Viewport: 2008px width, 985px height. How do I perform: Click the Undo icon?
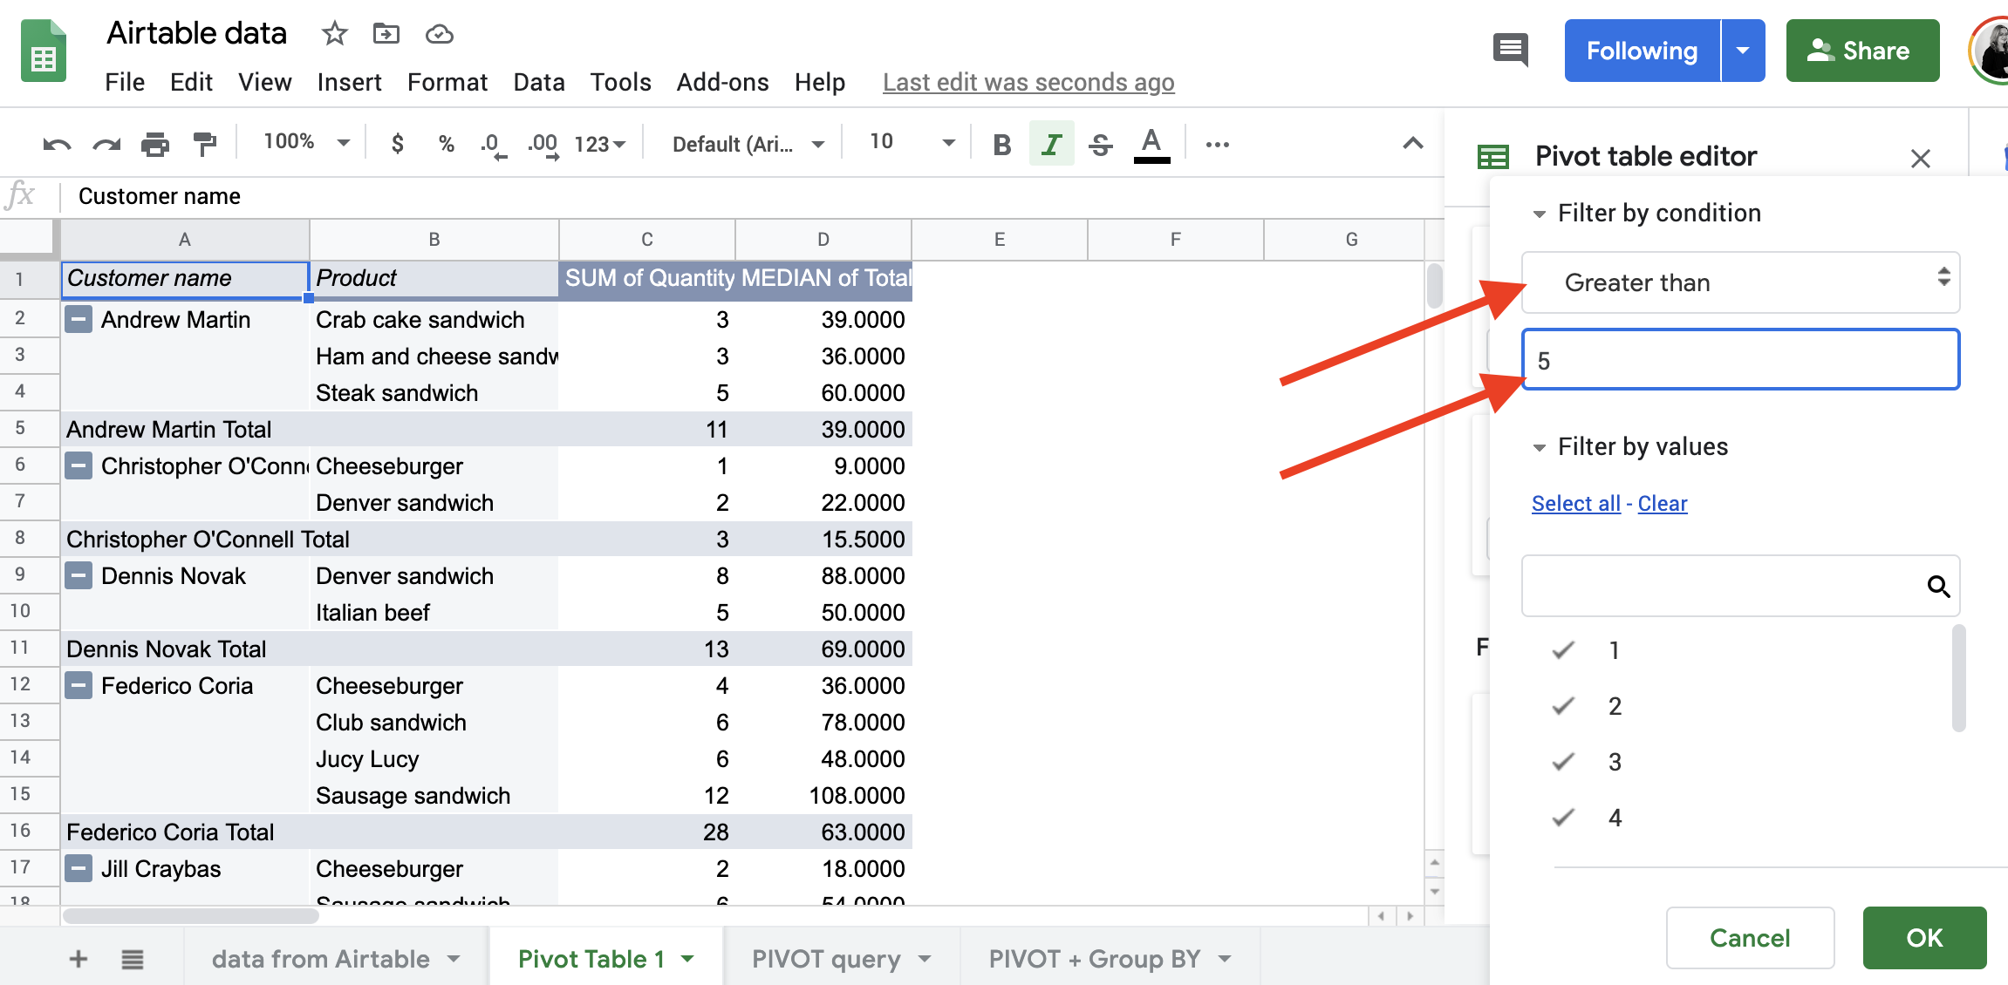point(56,144)
